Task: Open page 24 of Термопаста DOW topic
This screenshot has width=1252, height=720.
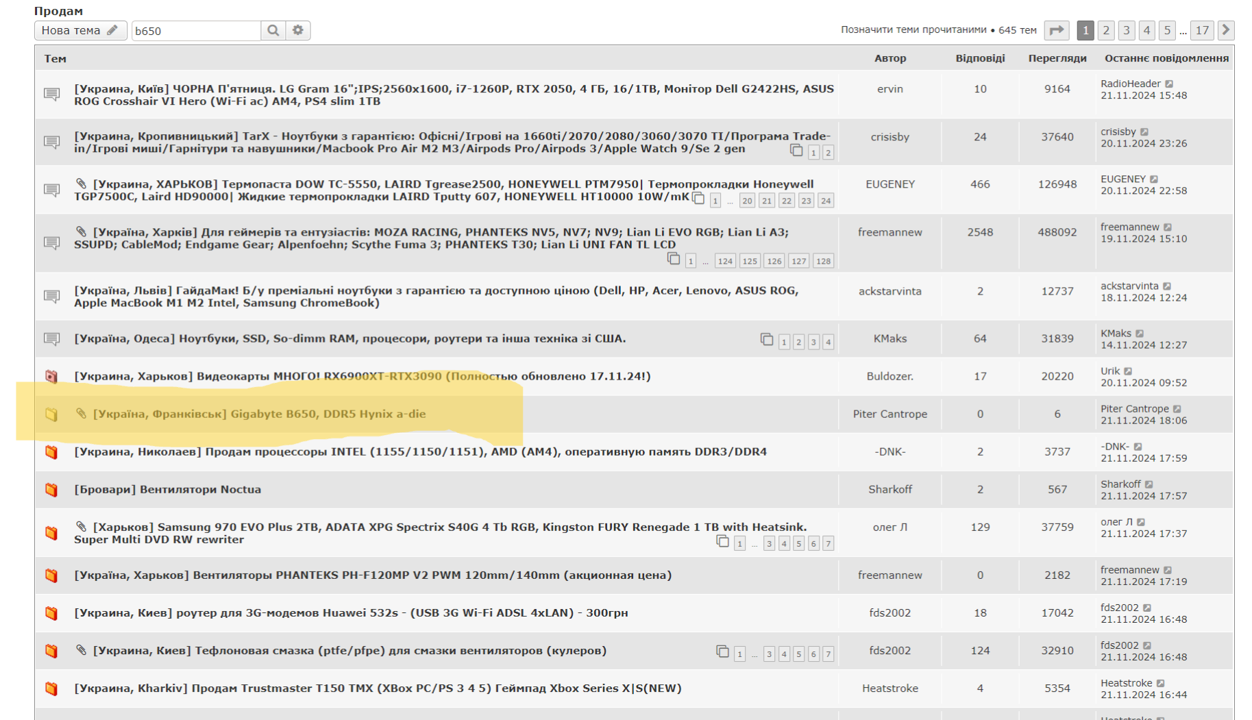Action: pyautogui.click(x=826, y=201)
